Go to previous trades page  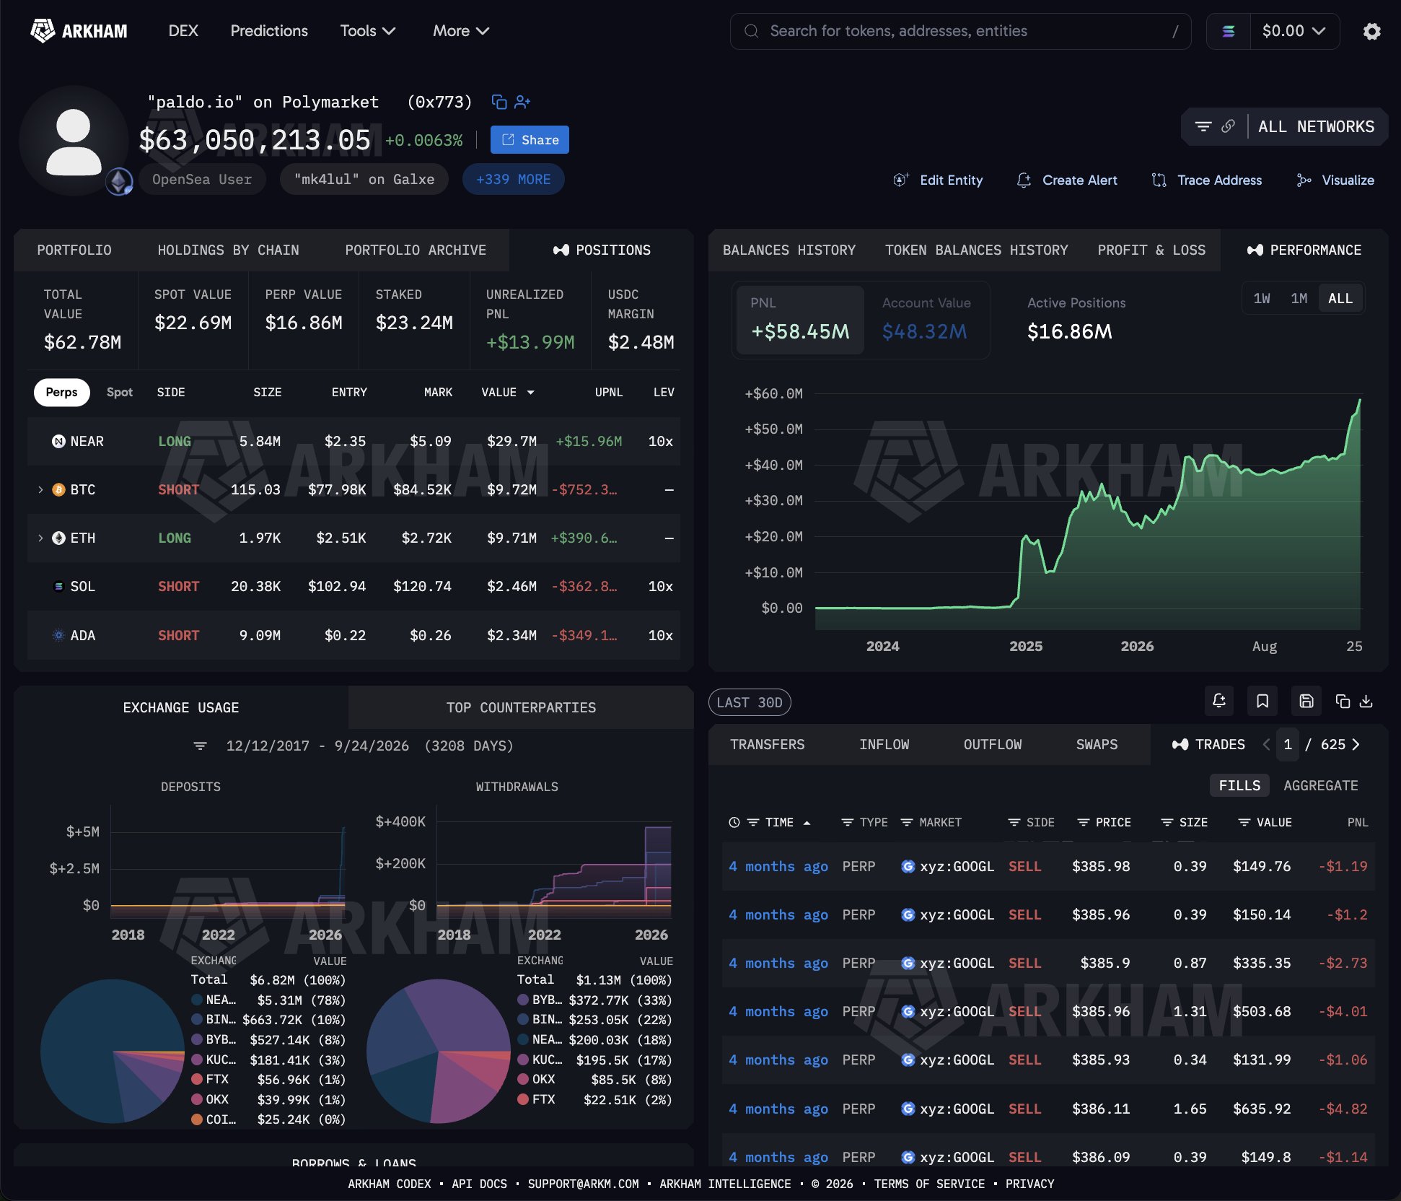[1266, 744]
